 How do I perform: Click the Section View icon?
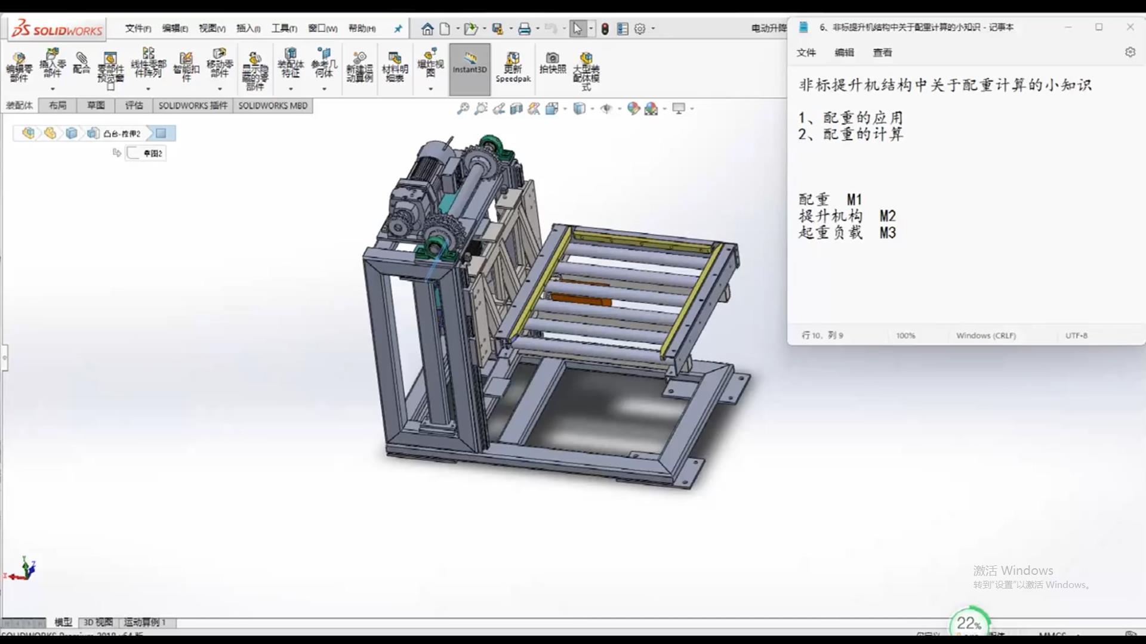click(x=516, y=109)
